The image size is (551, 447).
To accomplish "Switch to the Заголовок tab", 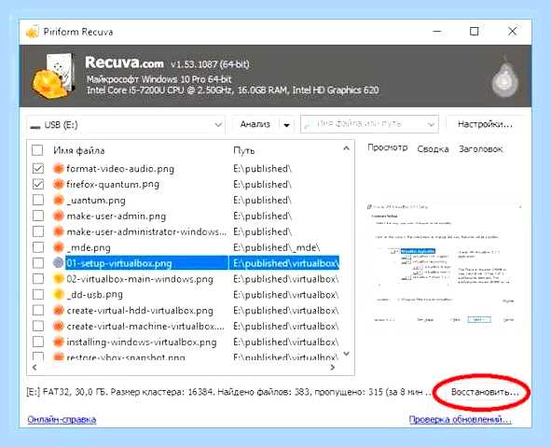I will [x=480, y=149].
